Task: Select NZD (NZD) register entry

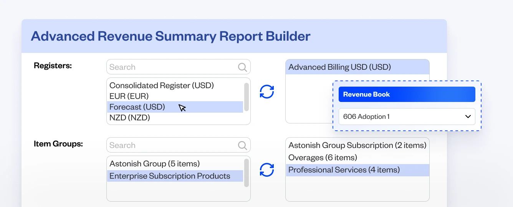Action: pos(130,118)
